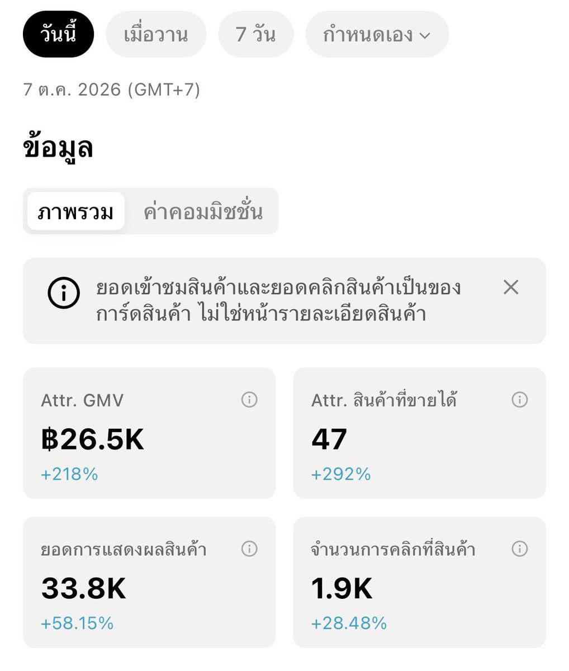Image resolution: width=569 pixels, height=671 pixels.
Task: Open info icon for Attr. สินค้าที่ขายได้
Action: [x=520, y=400]
